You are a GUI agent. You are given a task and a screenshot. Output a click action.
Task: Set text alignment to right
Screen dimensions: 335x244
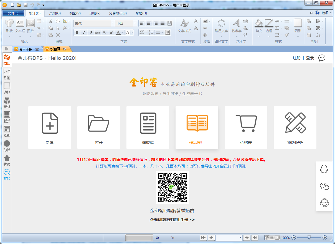pyautogui.click(x=156, y=23)
